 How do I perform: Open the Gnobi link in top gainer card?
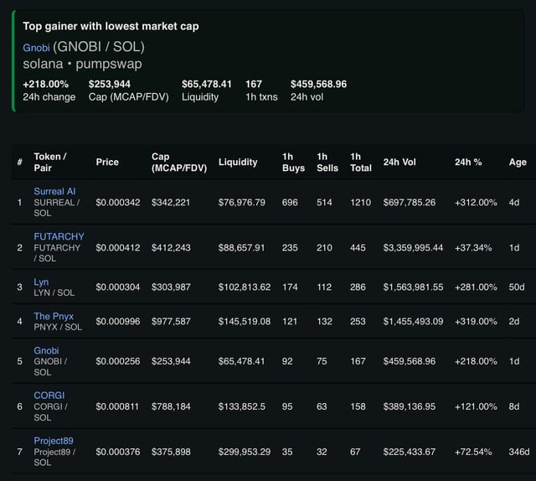click(36, 47)
